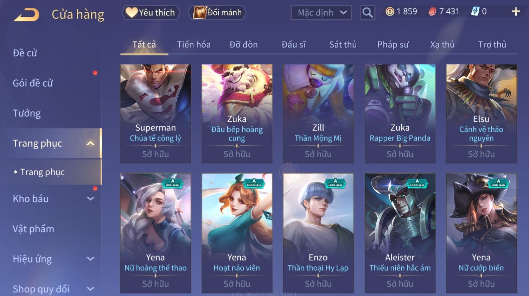This screenshot has width=529, height=296.
Task: Tap the gold coin balance icon
Action: click(390, 12)
